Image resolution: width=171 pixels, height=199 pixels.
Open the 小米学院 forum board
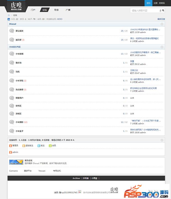pos(20,81)
